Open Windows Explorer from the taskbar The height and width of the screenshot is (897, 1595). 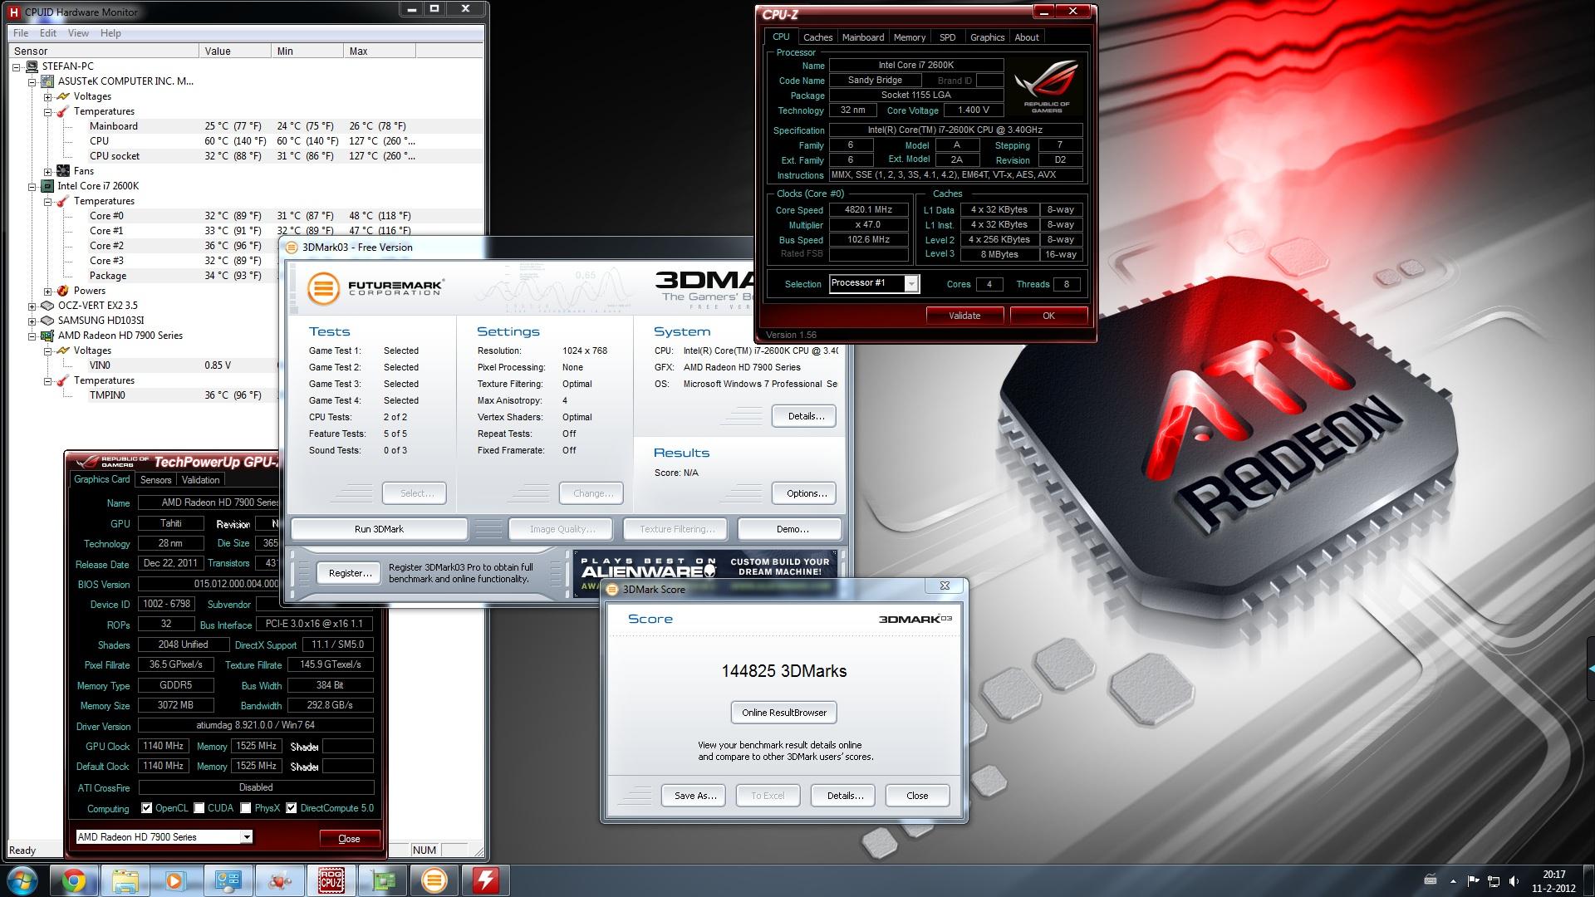point(125,880)
